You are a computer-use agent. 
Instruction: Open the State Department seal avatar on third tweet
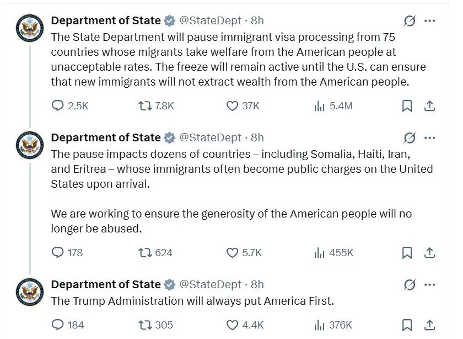click(30, 292)
